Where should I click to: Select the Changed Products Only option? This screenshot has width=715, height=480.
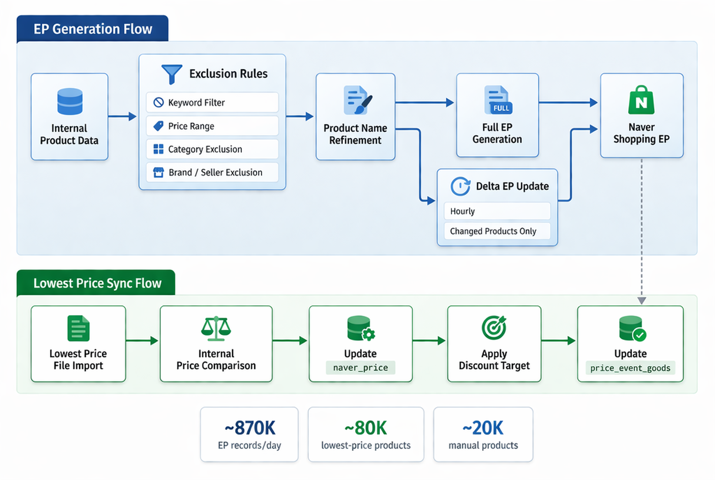[x=497, y=231]
